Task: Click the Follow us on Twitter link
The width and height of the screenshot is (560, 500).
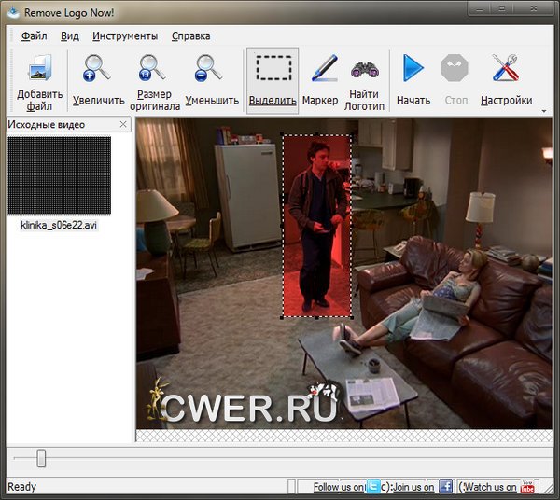Action: [347, 487]
